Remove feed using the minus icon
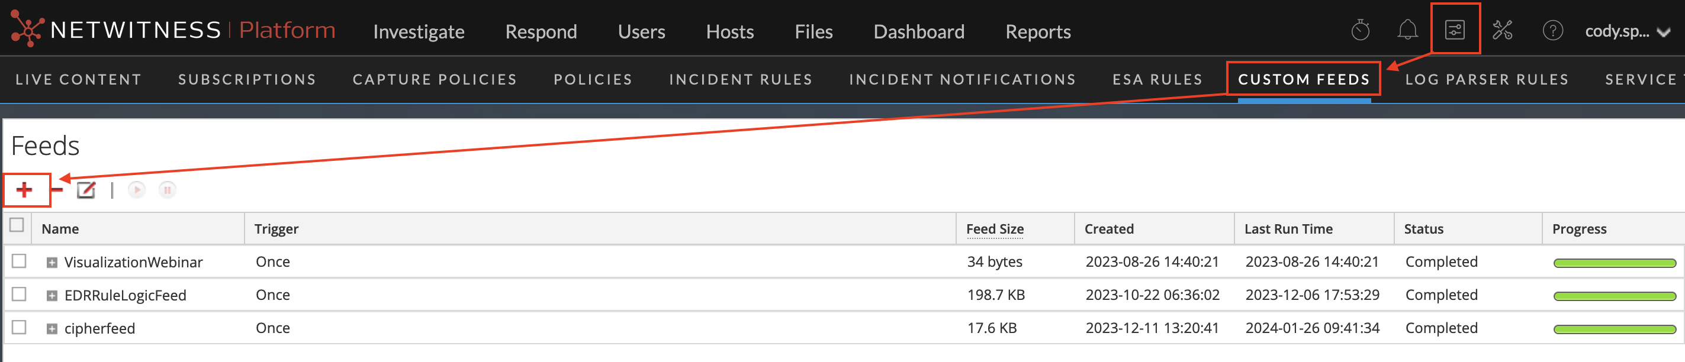This screenshot has width=1685, height=362. click(57, 190)
